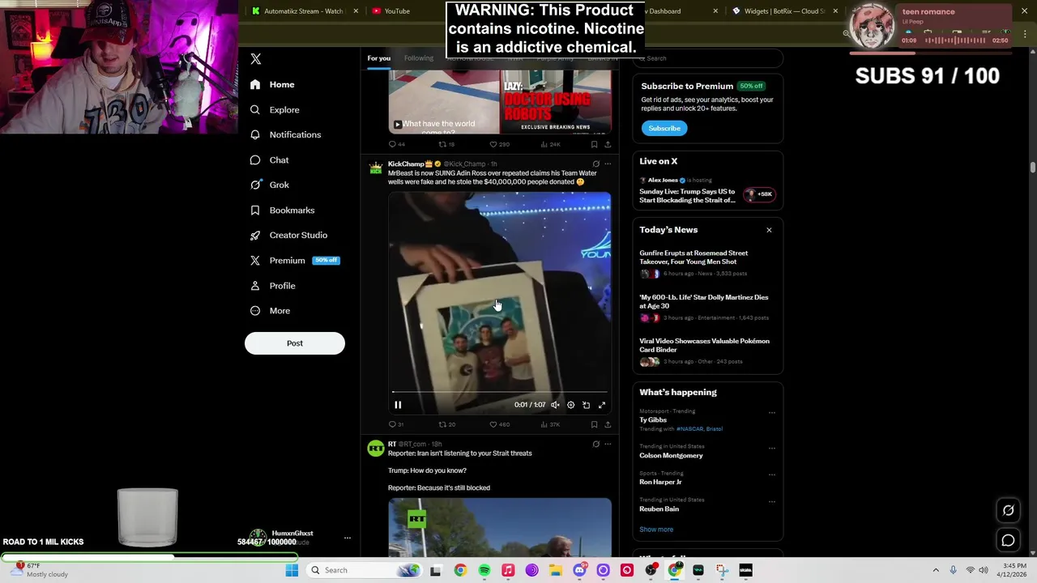Image resolution: width=1037 pixels, height=583 pixels.
Task: Open the Grok floating button at bottom right
Action: pyautogui.click(x=1008, y=511)
